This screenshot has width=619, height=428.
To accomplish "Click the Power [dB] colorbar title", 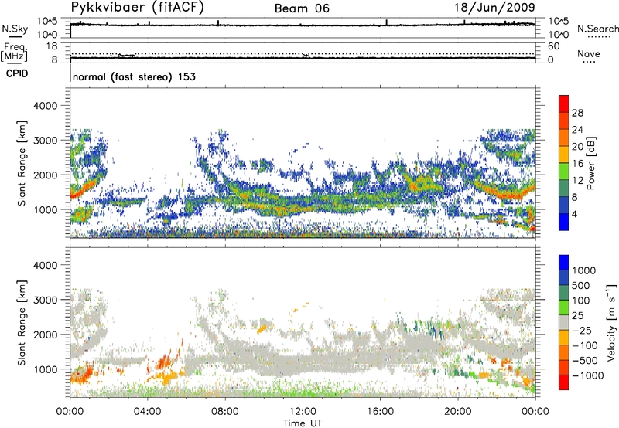I will [591, 163].
